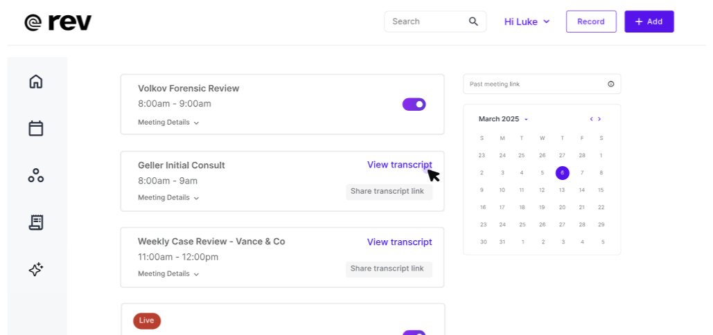Open the Home icon in sidebar
Screen dimensions: 713x335
click(36, 82)
